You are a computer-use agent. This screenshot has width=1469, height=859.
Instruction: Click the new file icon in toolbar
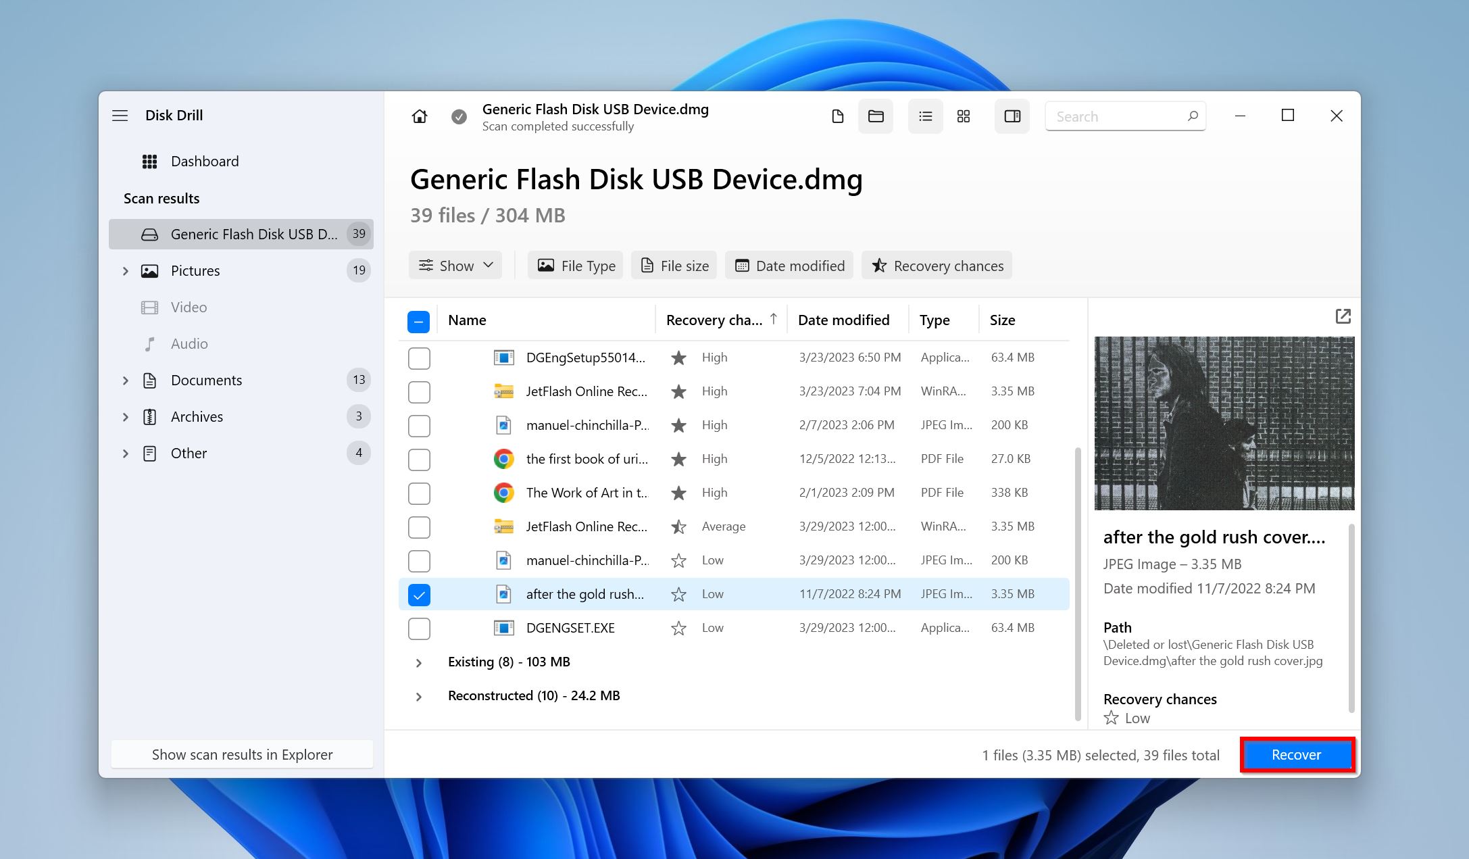(x=837, y=114)
